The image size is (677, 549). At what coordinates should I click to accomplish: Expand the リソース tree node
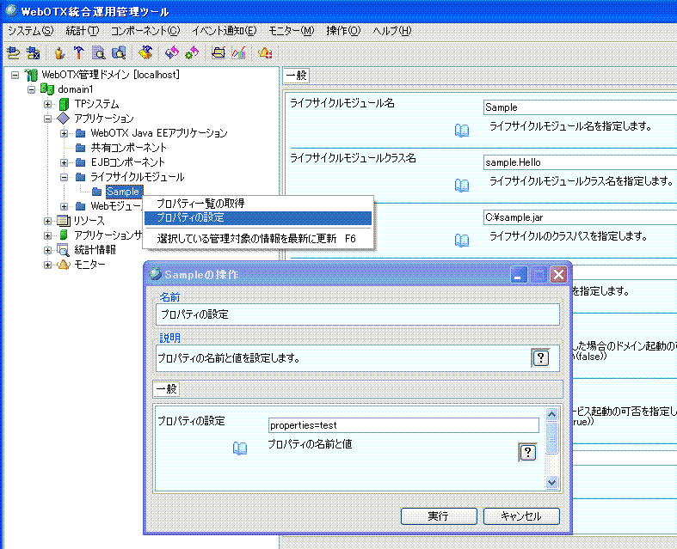[48, 221]
